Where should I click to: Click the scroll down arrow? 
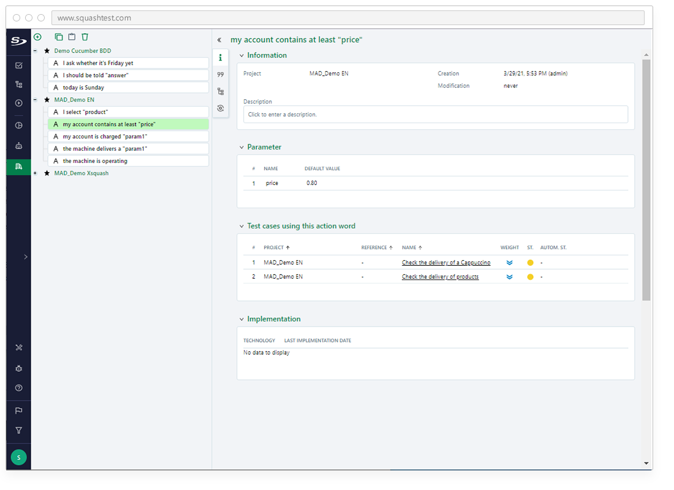(646, 463)
